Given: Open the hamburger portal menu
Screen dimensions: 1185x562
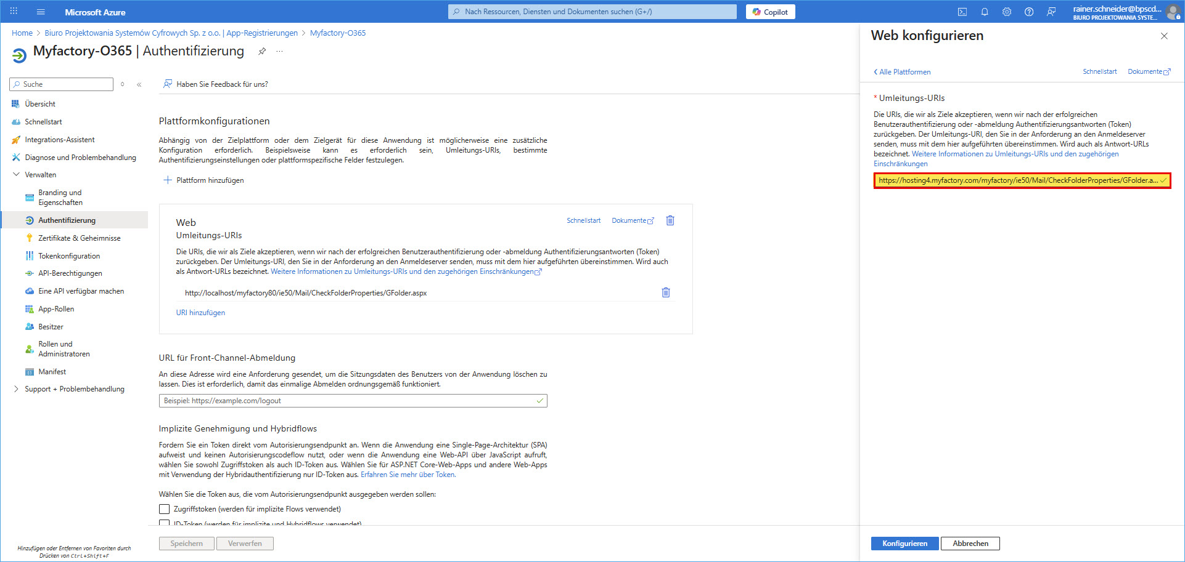Looking at the screenshot, I should point(41,12).
